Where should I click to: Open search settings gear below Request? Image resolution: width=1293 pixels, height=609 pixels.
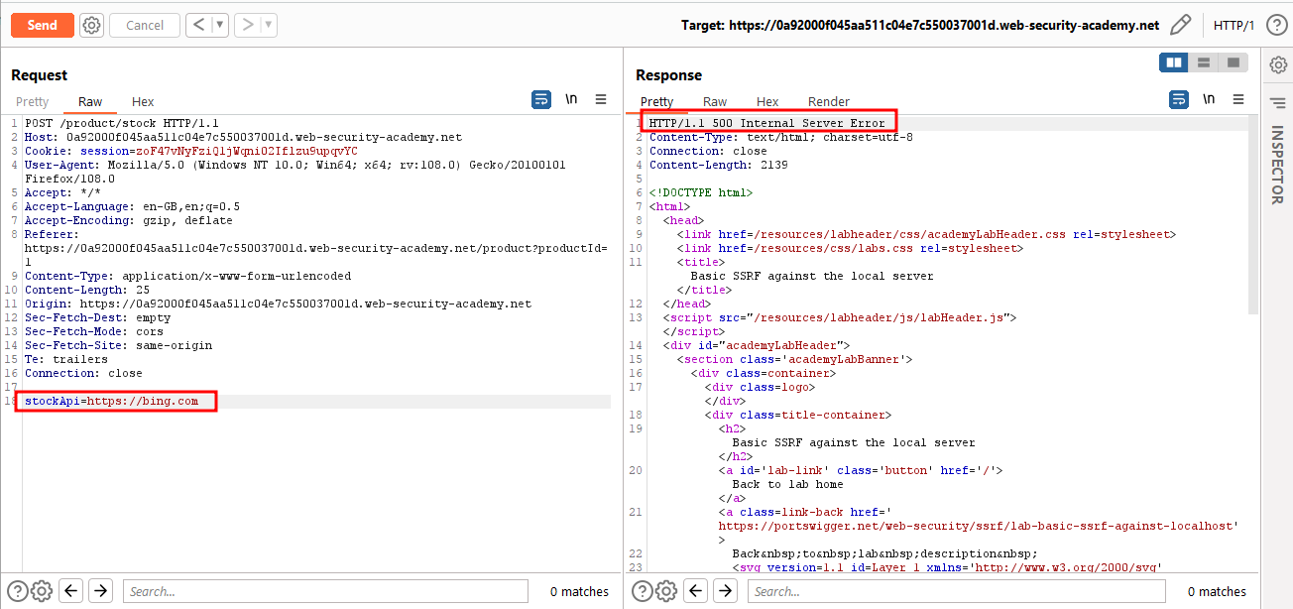41,591
